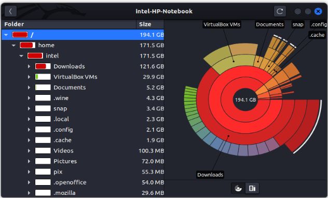Select the .mozilla folder row
328x198 pixels.
(x=83, y=193)
